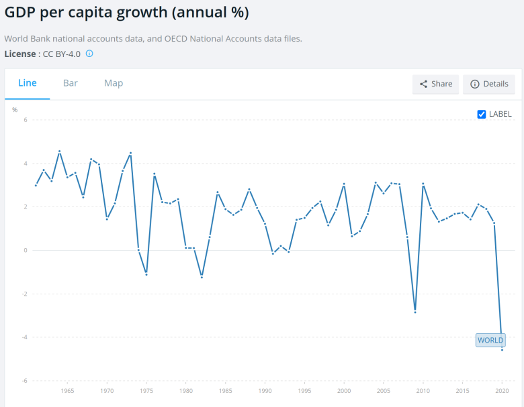524x407 pixels.
Task: Click the 2009 lowest dip data point
Action: (x=415, y=312)
